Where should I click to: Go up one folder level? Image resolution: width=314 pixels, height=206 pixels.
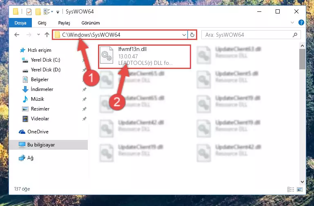[47, 35]
